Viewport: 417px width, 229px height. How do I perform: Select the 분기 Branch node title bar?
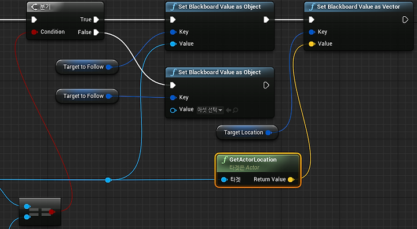(x=65, y=6)
